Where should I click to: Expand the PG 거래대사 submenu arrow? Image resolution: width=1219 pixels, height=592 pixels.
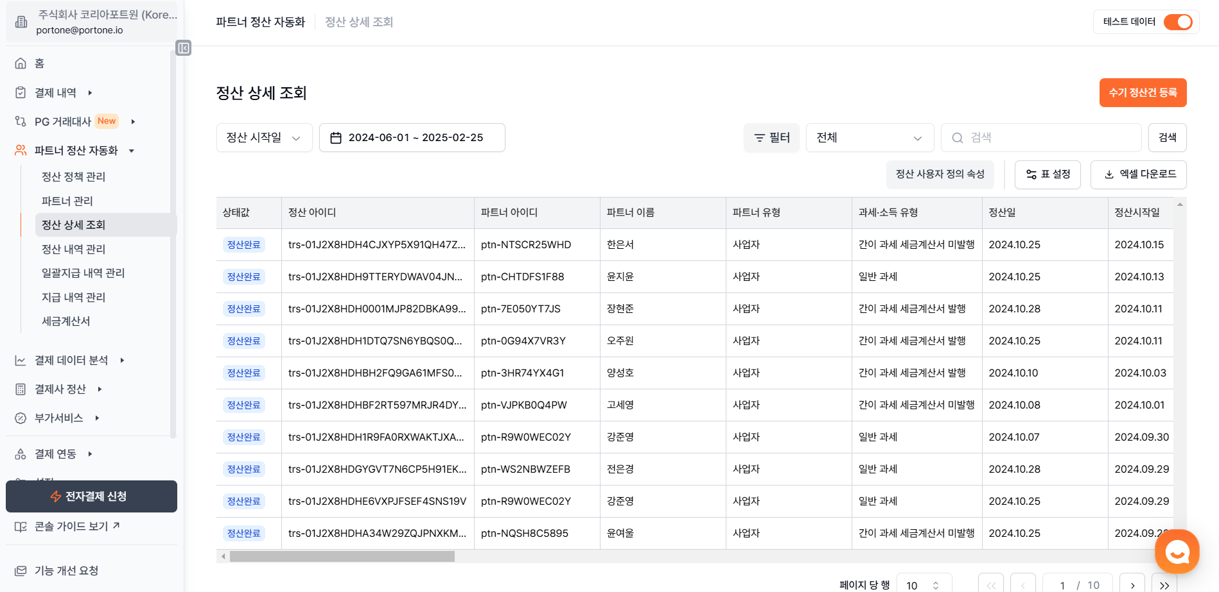133,121
